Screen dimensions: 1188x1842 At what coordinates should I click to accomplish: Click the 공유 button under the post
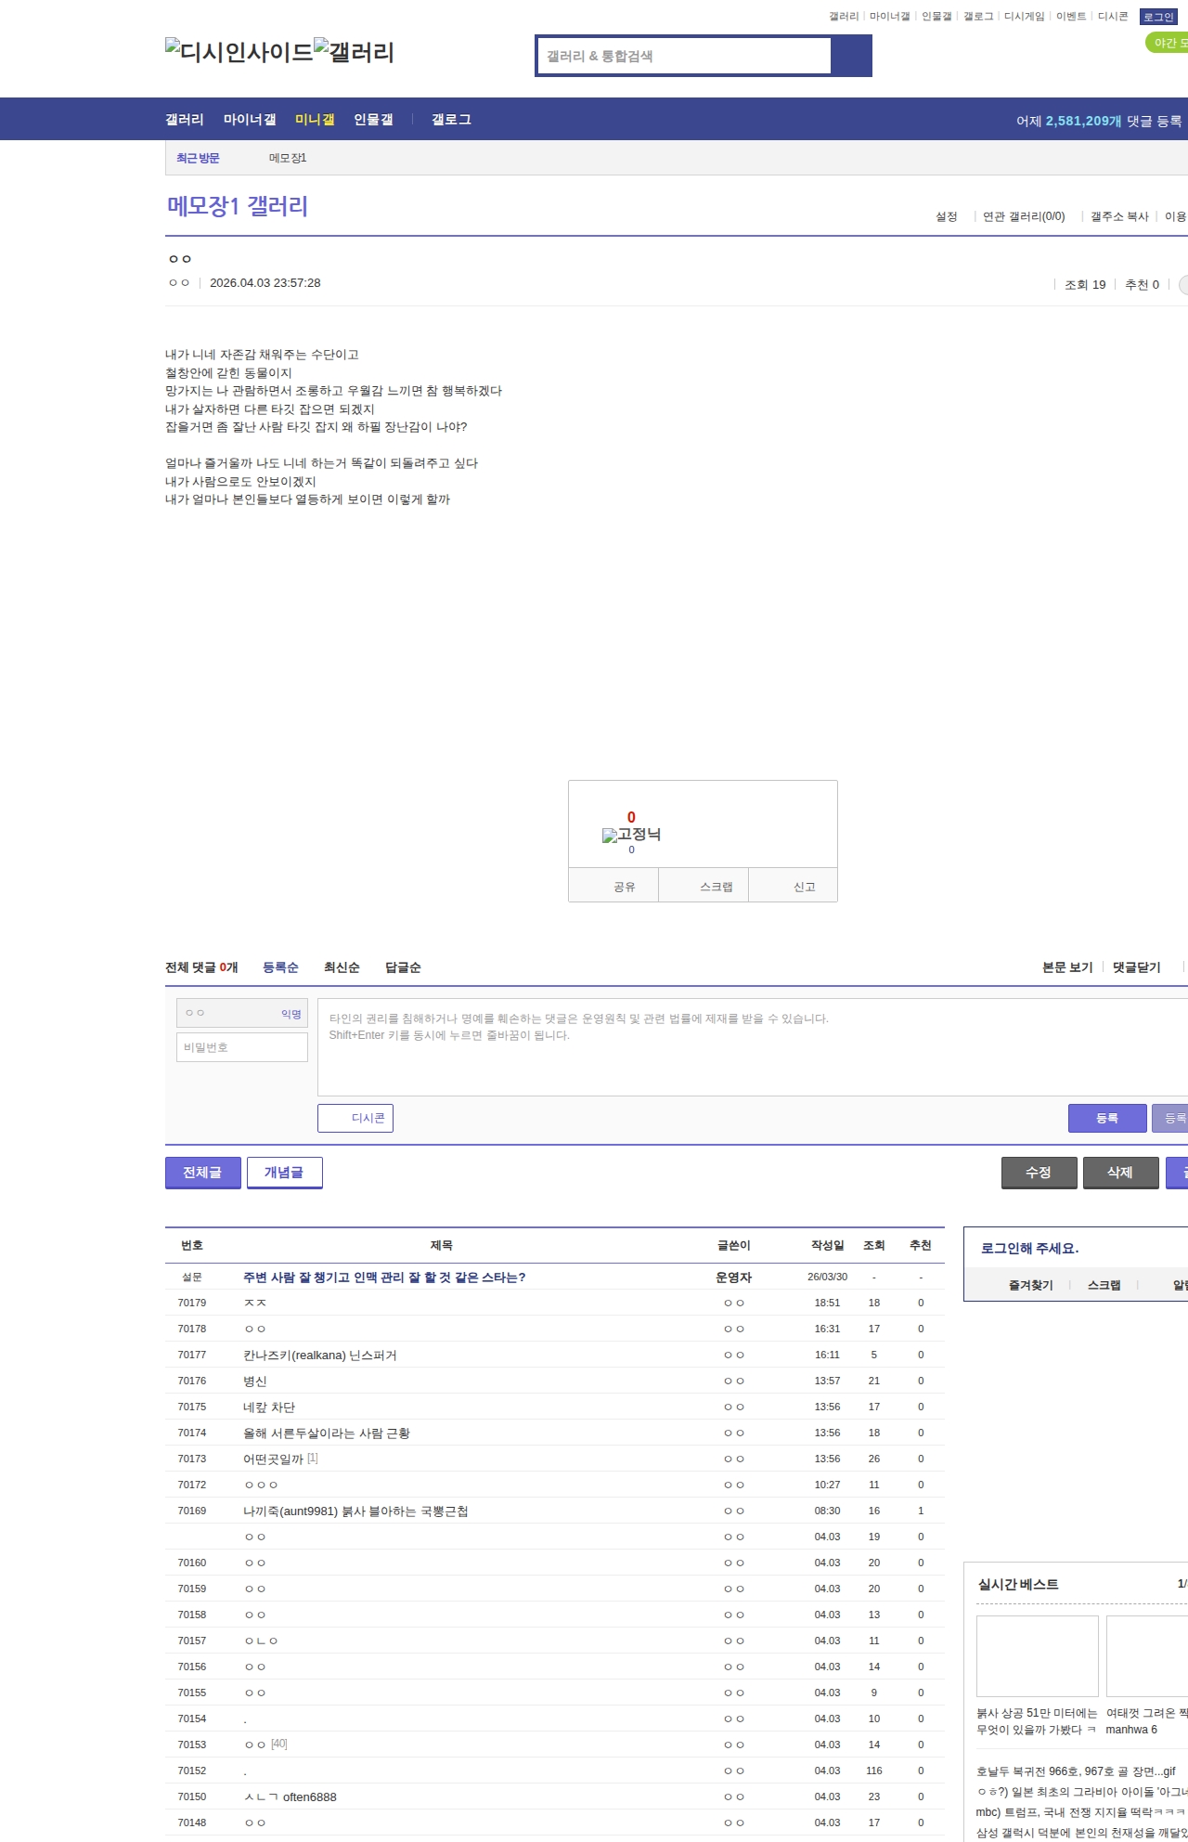point(613,886)
